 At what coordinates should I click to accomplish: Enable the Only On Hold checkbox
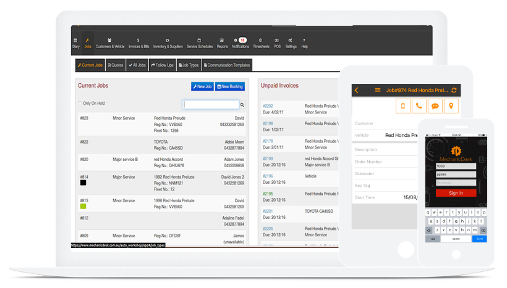(x=80, y=103)
